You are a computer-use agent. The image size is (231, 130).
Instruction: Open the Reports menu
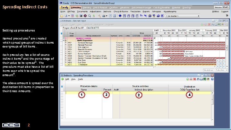tap(146, 12)
